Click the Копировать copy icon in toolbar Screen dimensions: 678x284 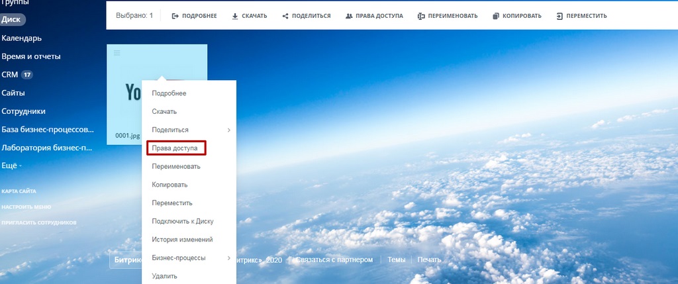(x=496, y=16)
